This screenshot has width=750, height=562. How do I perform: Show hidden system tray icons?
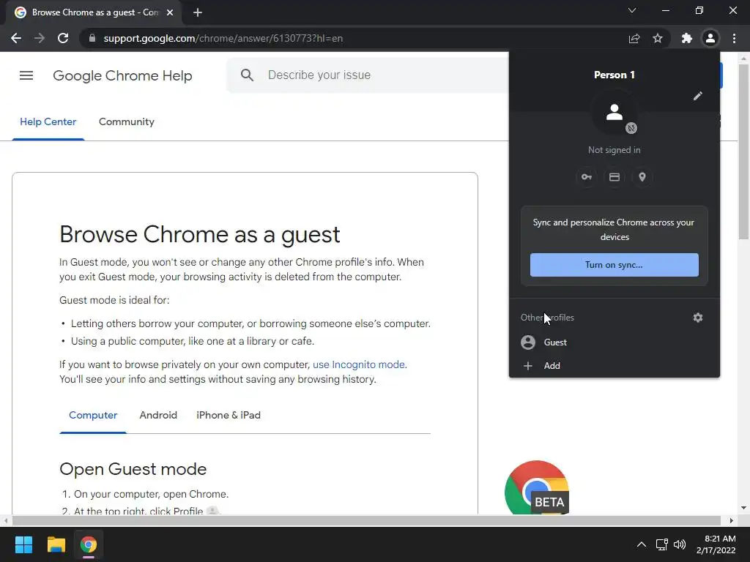[x=642, y=544]
